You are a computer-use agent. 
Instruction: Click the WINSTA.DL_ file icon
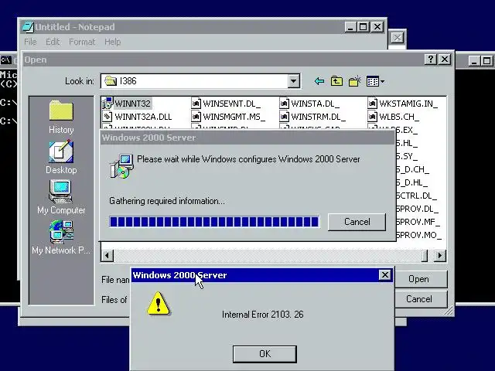tap(284, 104)
